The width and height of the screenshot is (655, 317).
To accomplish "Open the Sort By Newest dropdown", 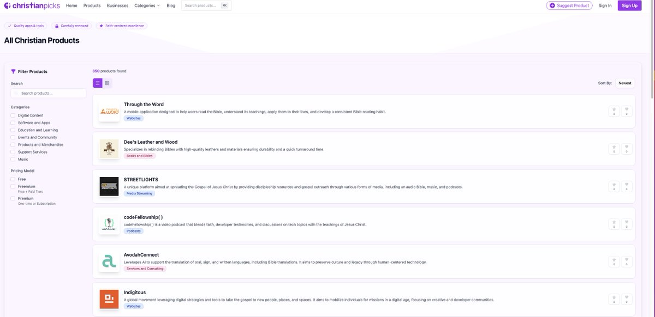I will (625, 83).
